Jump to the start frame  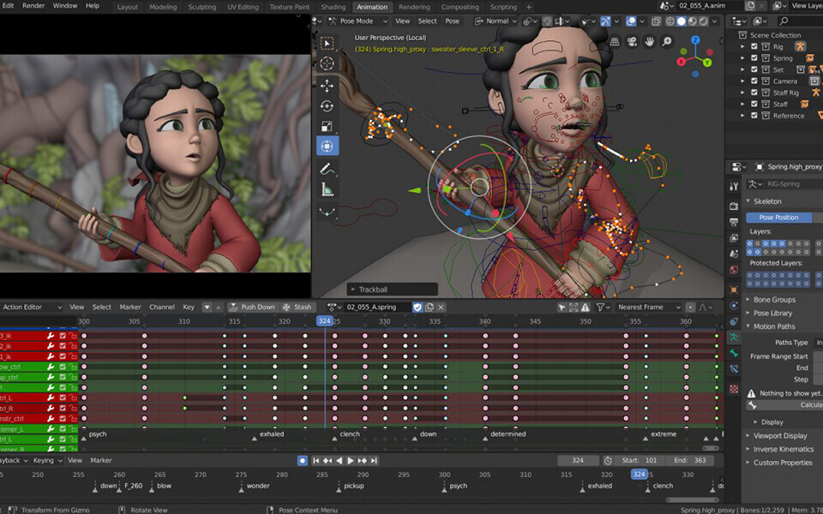pos(316,461)
